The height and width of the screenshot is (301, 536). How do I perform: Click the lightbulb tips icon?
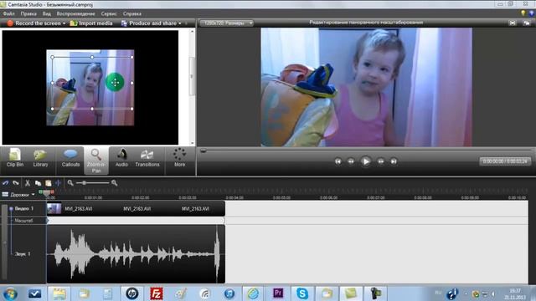(523, 13)
